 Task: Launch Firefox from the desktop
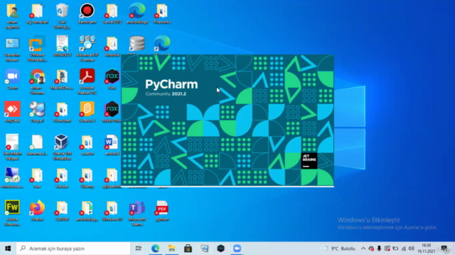[x=37, y=211]
